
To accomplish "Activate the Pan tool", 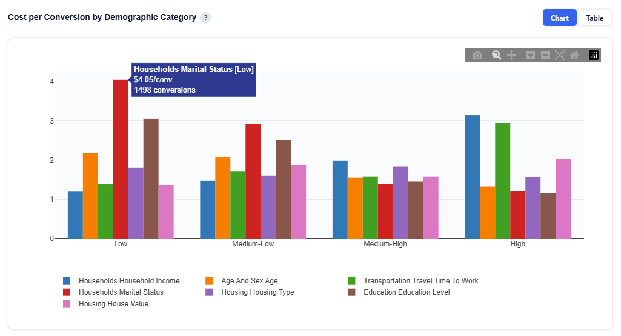I will [x=511, y=55].
